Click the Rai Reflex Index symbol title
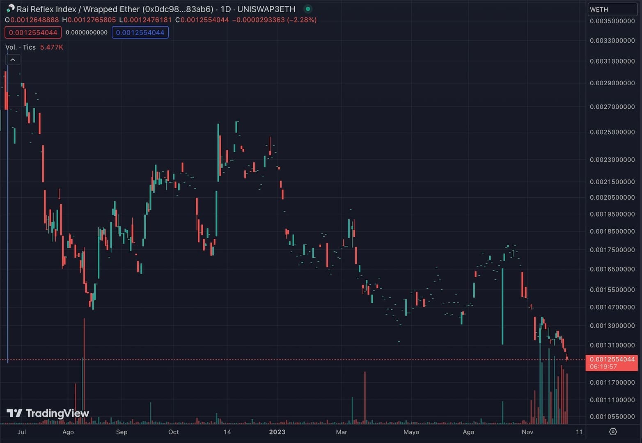Screen dimensions: 642x443 pyautogui.click(x=156, y=9)
